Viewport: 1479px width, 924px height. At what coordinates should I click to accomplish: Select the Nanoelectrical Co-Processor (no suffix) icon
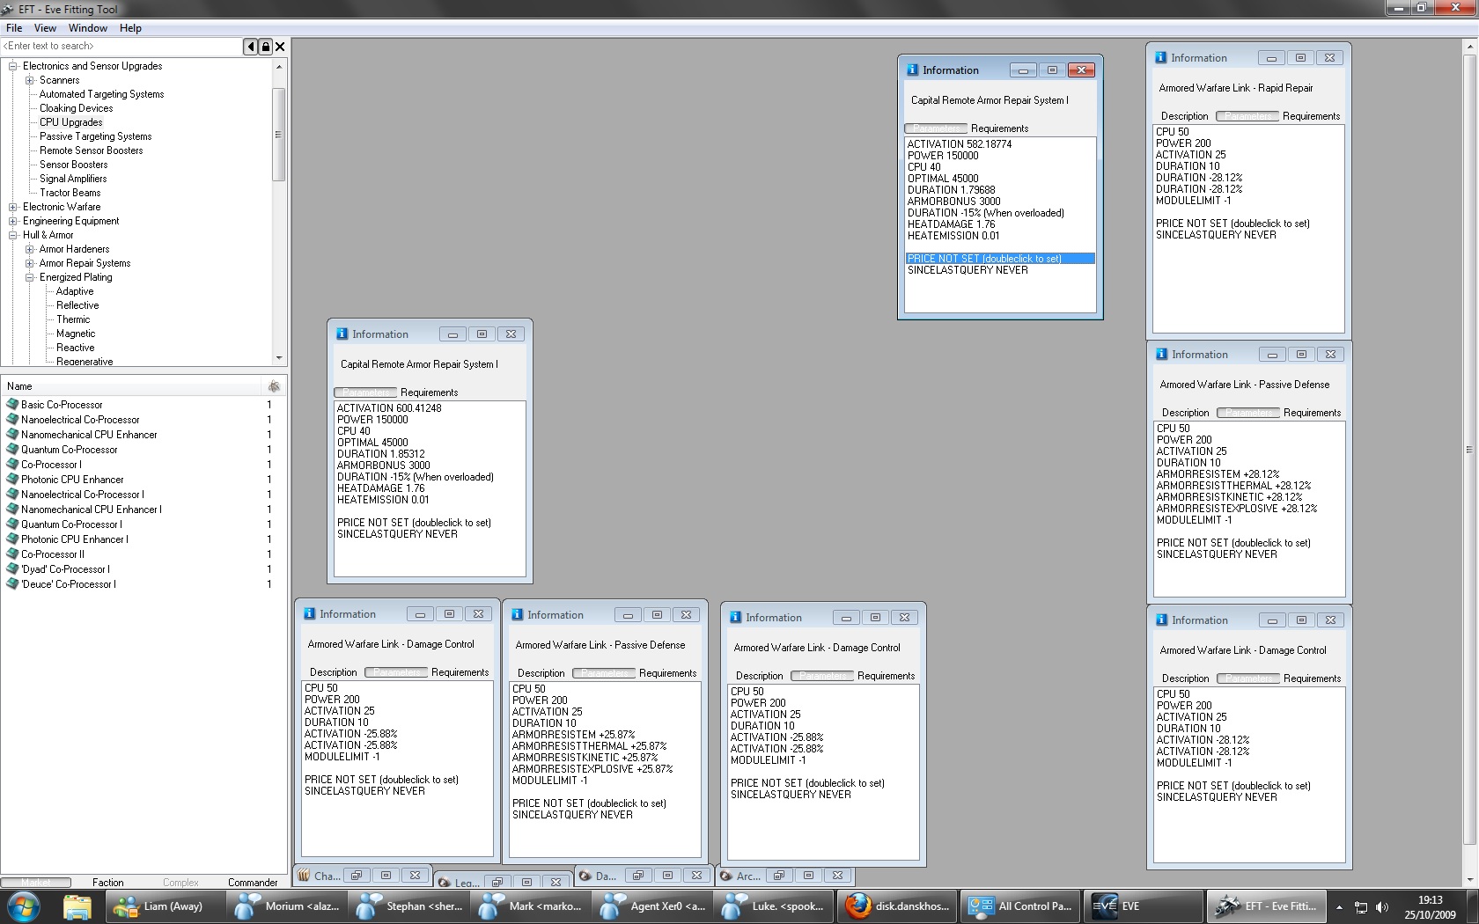(x=12, y=420)
